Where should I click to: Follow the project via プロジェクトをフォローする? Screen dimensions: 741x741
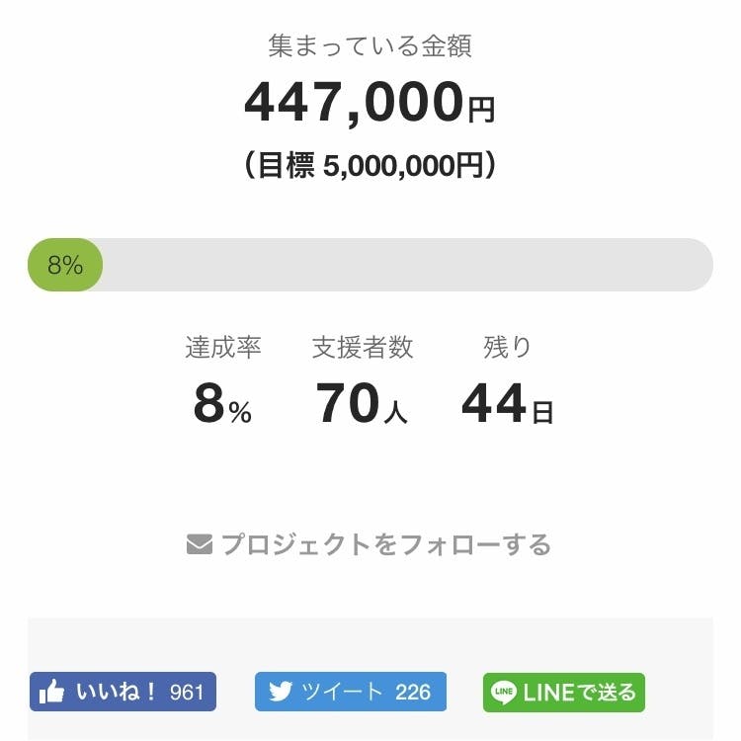click(x=385, y=544)
